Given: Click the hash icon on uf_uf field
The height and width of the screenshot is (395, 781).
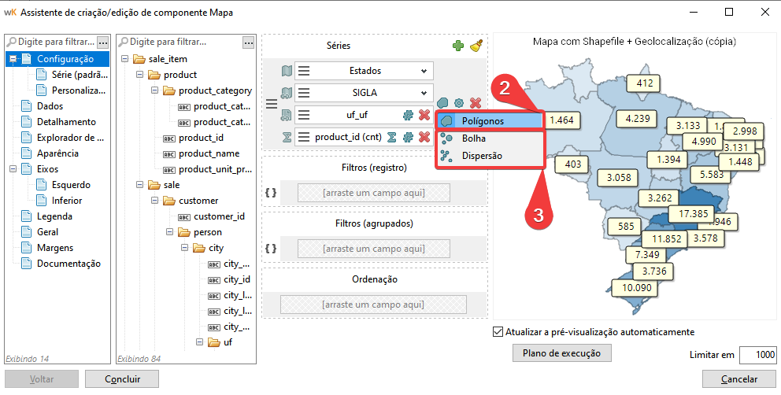Looking at the screenshot, I should 408,115.
